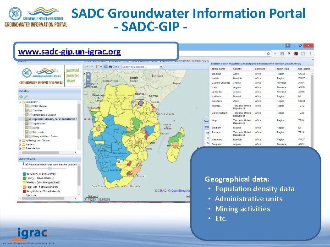Sort by the admin_name column header
Viewport: 330px width, 247px height.
[221, 69]
